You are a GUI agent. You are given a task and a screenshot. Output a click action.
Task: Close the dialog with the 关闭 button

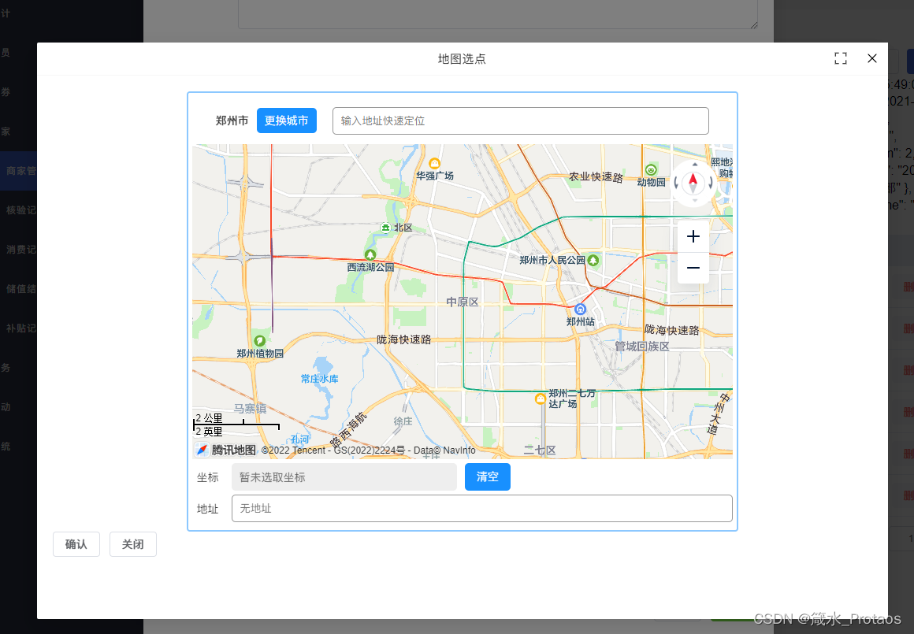coord(132,543)
